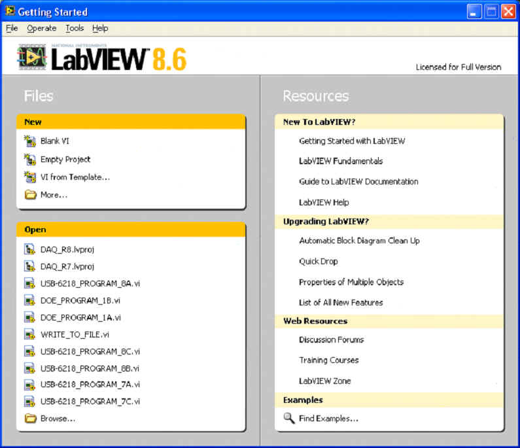Open Properties of Multiple Objects
Viewport: 520px width, 448px height.
pyautogui.click(x=351, y=282)
